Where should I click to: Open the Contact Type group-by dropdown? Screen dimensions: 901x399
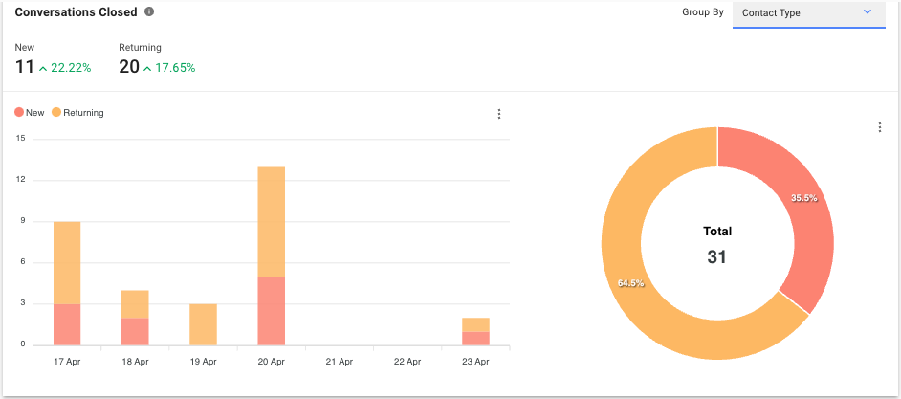pos(808,13)
